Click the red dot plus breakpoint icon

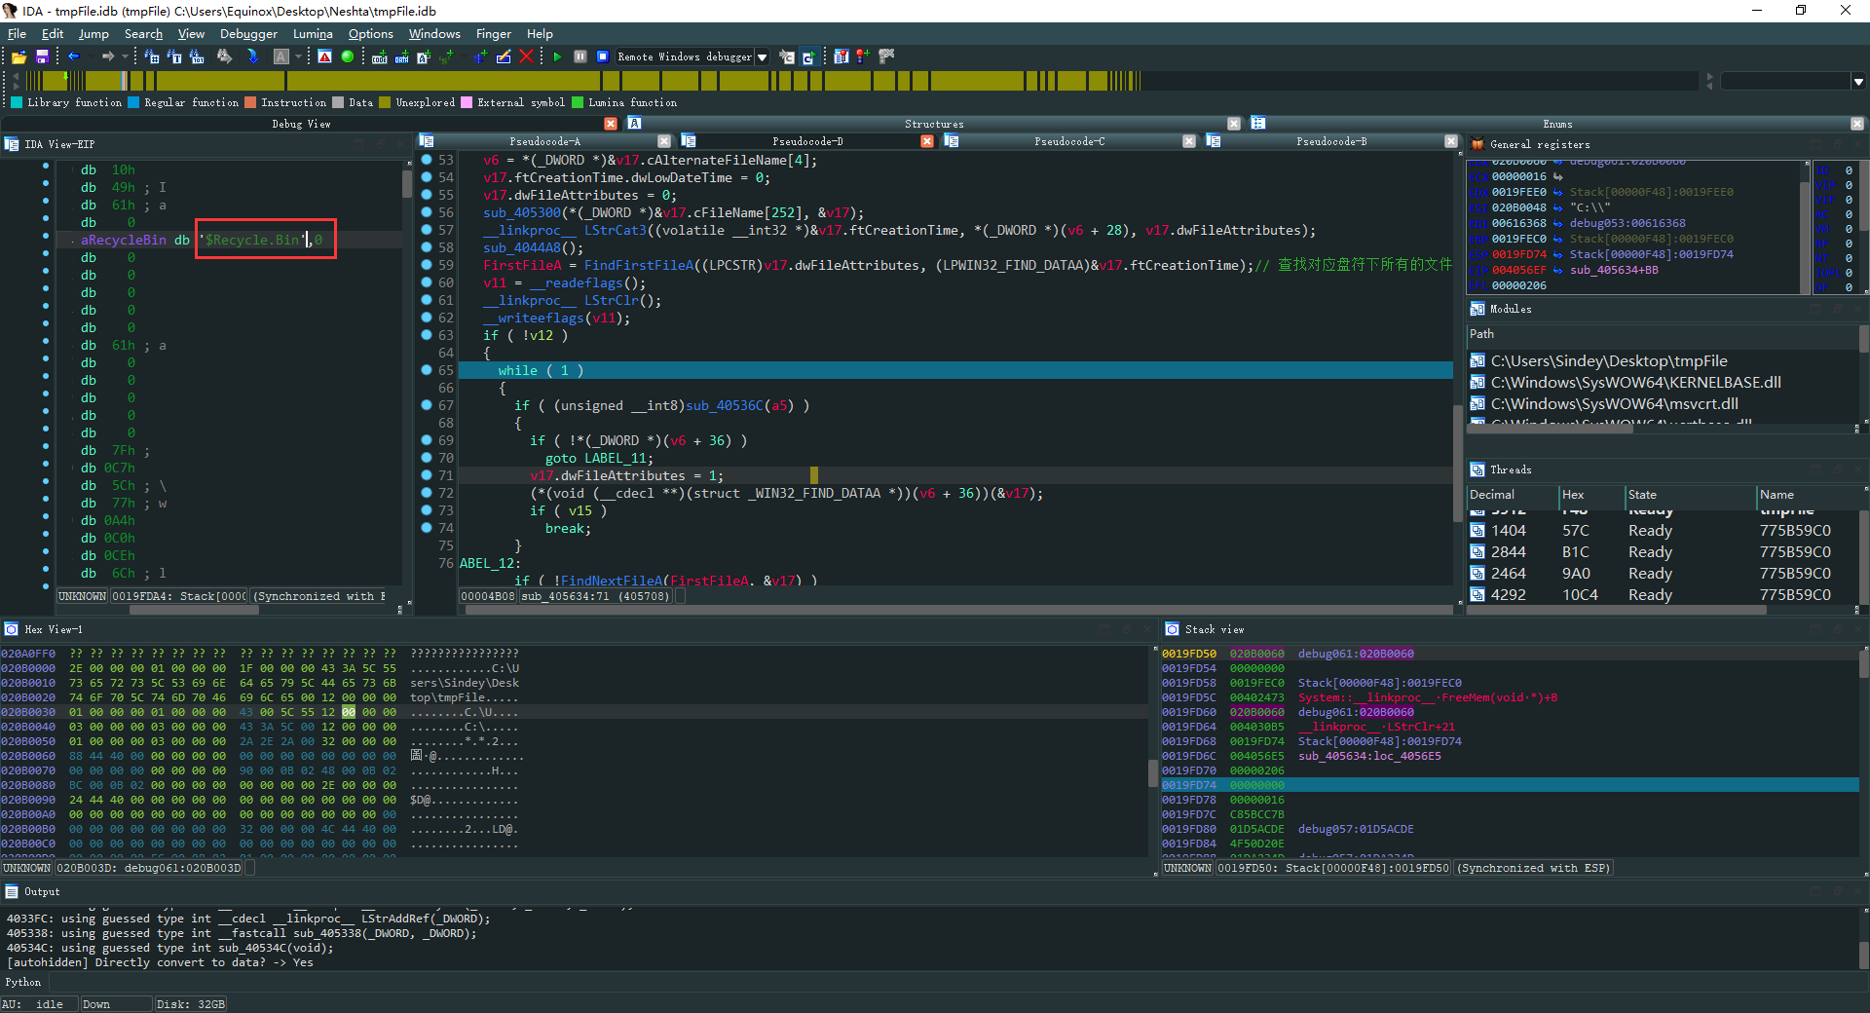pos(863,56)
